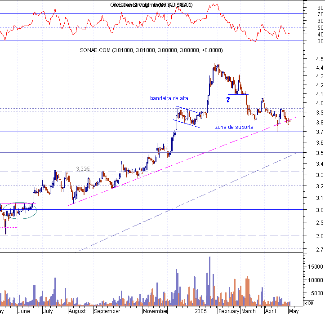Click the November label on the time axis
Viewport: 325px width, 314px height.
[155, 311]
